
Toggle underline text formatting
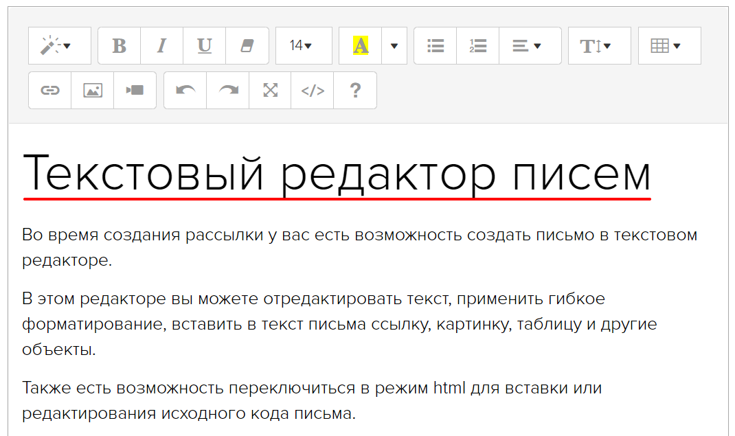click(x=204, y=46)
